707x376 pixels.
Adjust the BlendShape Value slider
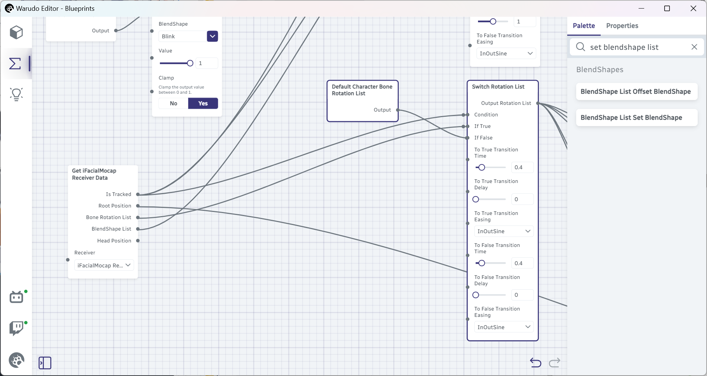[x=176, y=63]
